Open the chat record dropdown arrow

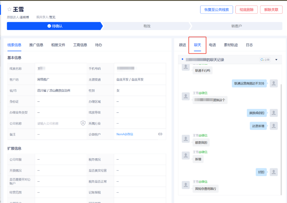click(x=276, y=60)
